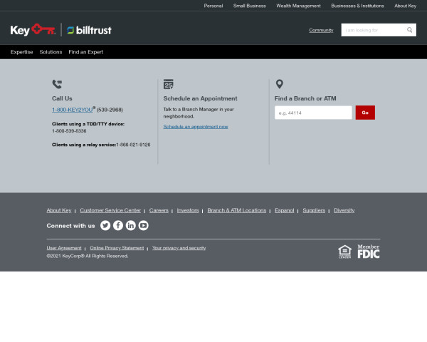This screenshot has height=342, width=427.
Task: Open 'Your privacy and security' link
Action: pyautogui.click(x=179, y=248)
